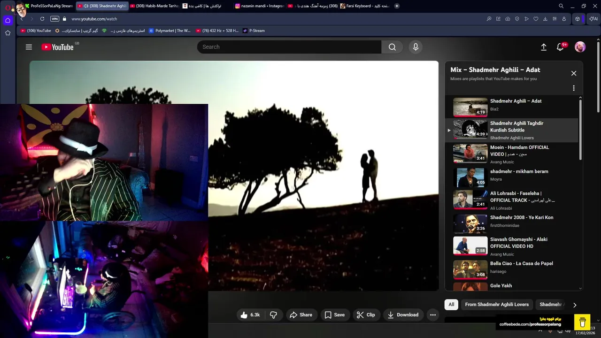Select Shadmehr Aghili Taghdir Kurdish Subtitle
Image resolution: width=601 pixels, height=338 pixels.
(x=512, y=130)
